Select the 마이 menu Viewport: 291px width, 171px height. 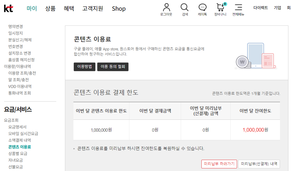(32, 8)
